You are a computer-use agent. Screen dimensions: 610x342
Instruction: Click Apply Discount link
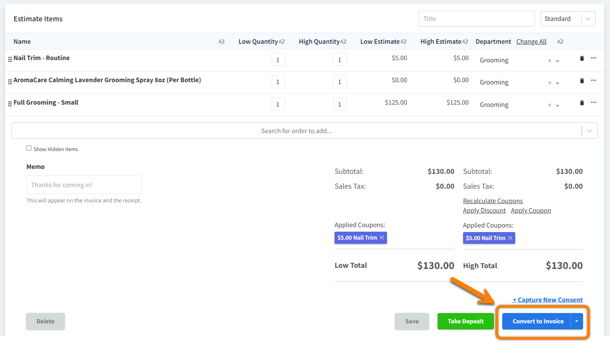click(x=484, y=210)
